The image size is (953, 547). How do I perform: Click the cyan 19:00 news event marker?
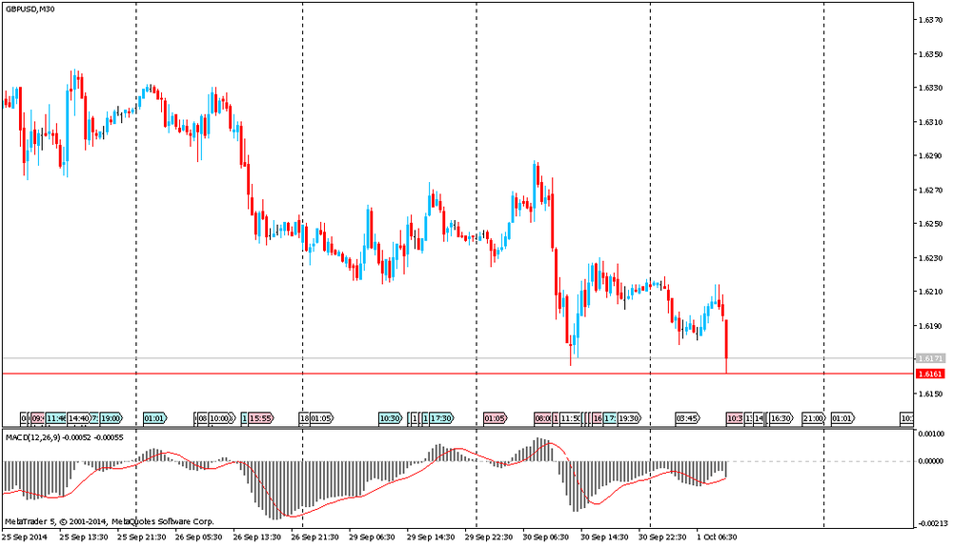(x=111, y=418)
